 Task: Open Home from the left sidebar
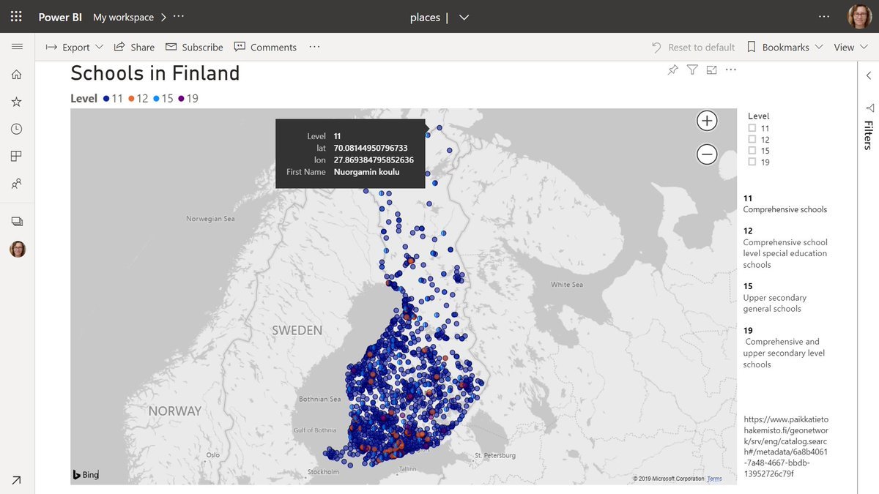click(16, 74)
